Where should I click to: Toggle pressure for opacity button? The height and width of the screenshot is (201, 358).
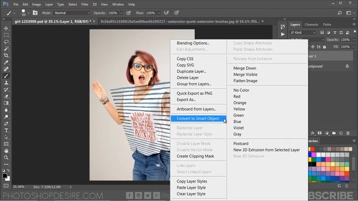point(129,13)
